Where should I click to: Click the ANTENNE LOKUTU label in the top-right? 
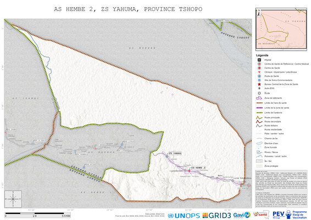pyautogui.click(x=235, y=35)
